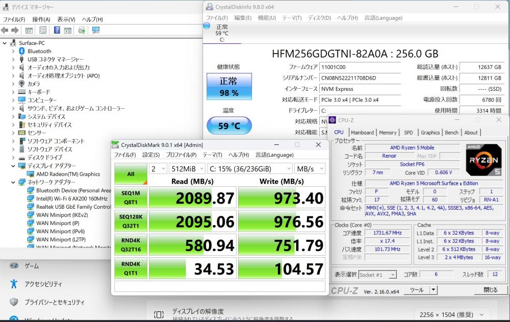The height and width of the screenshot is (322, 510).
Task: Switch to the Bench tab in CPU-Z
Action: (x=451, y=133)
